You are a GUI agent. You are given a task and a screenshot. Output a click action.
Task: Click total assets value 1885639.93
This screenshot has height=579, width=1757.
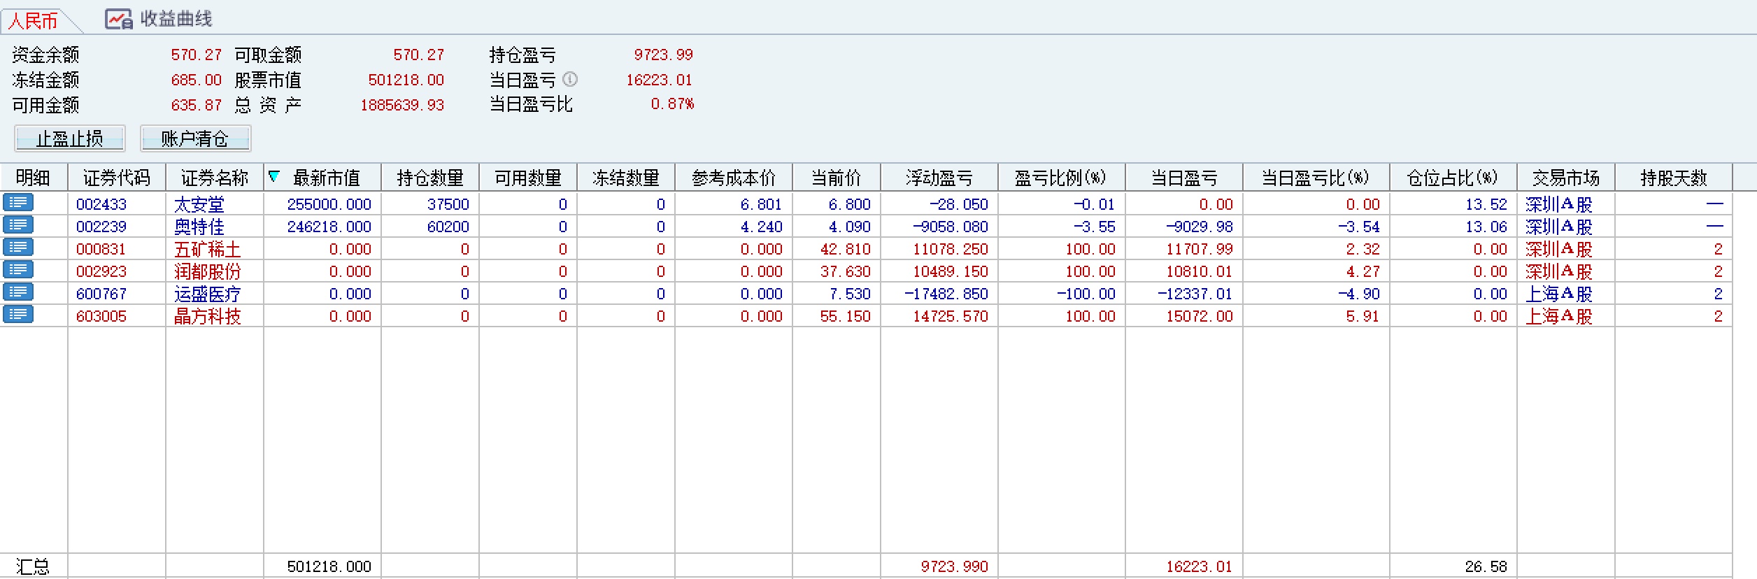tap(402, 105)
